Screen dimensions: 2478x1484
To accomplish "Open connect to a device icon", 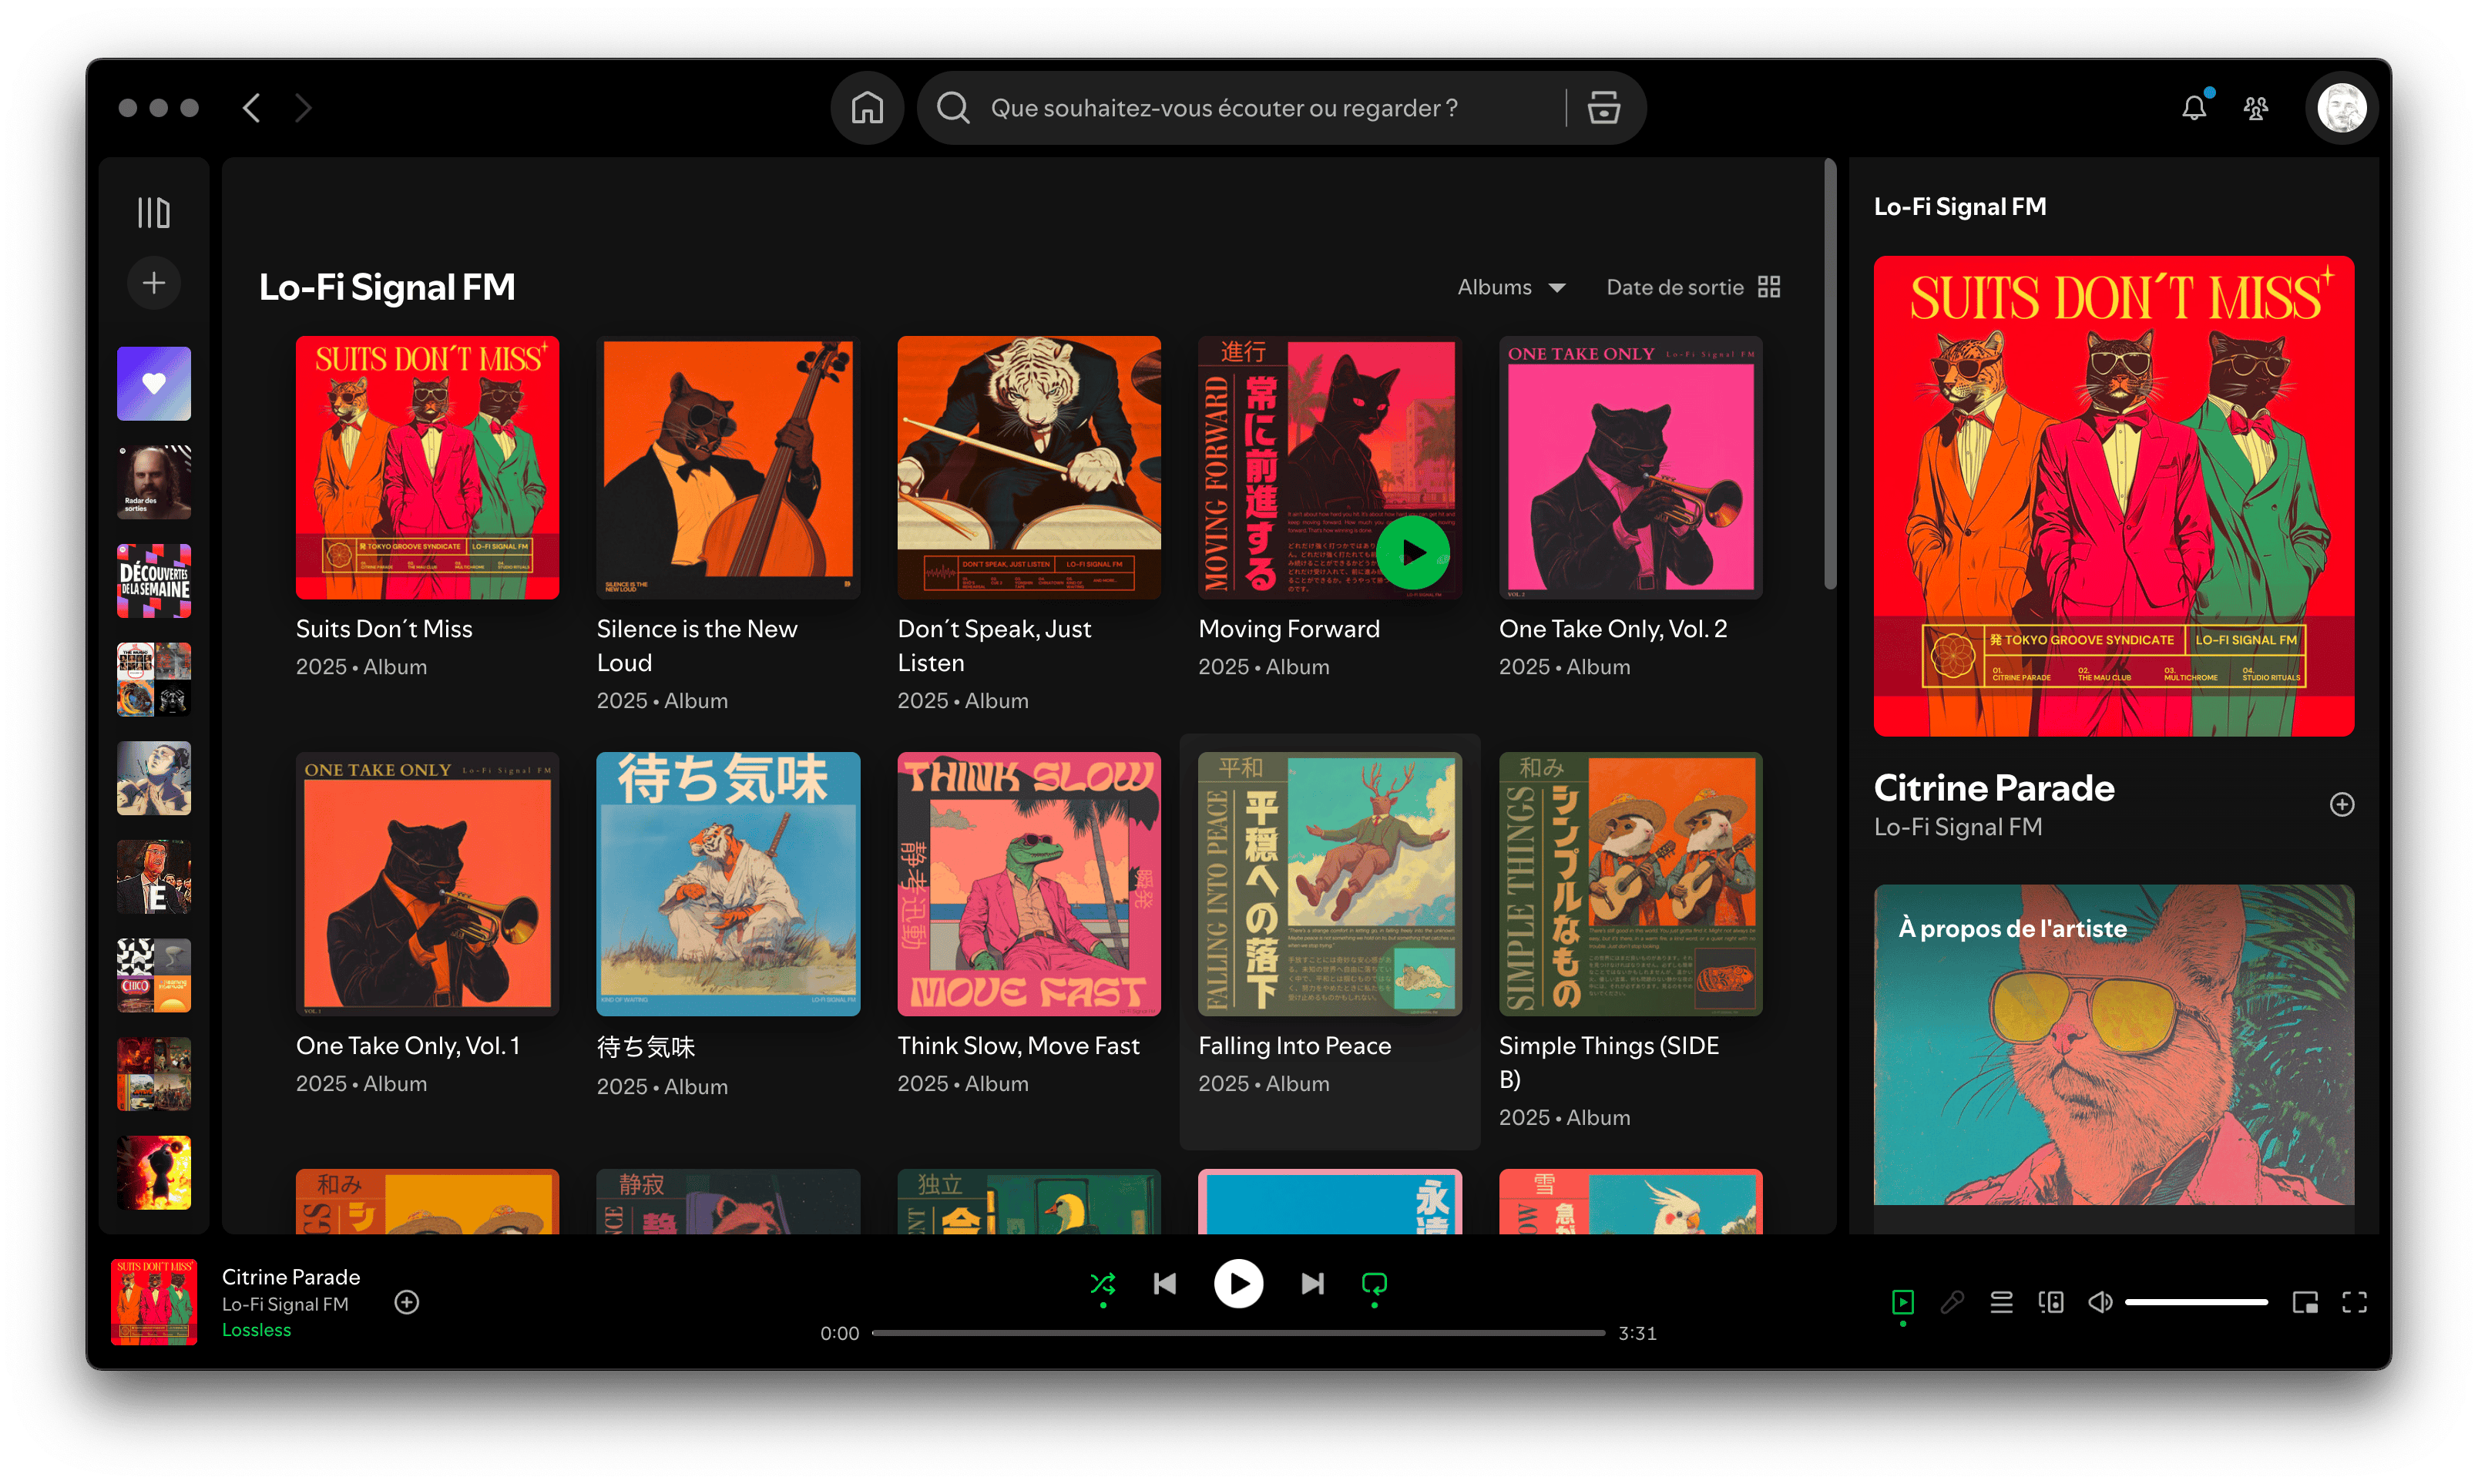I will coord(2050,1302).
